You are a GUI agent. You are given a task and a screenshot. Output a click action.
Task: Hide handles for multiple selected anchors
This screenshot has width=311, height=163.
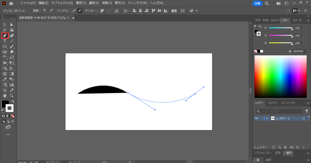tap(80, 11)
